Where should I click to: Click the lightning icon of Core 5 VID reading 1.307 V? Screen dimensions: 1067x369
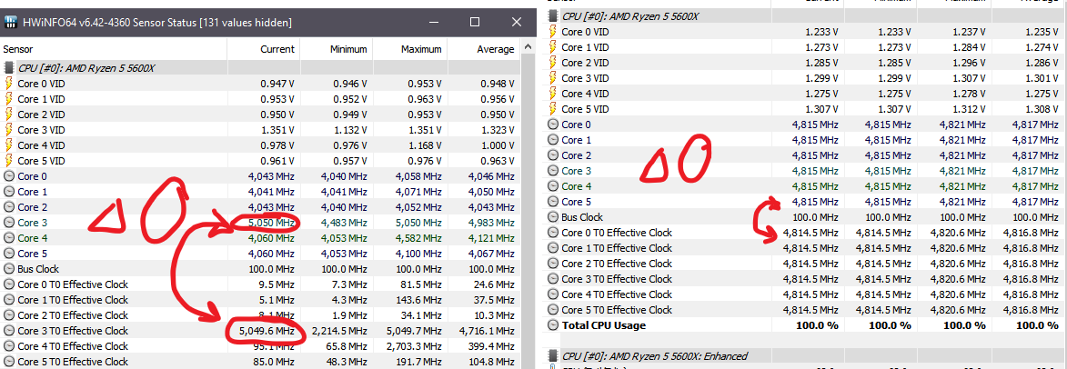[552, 109]
